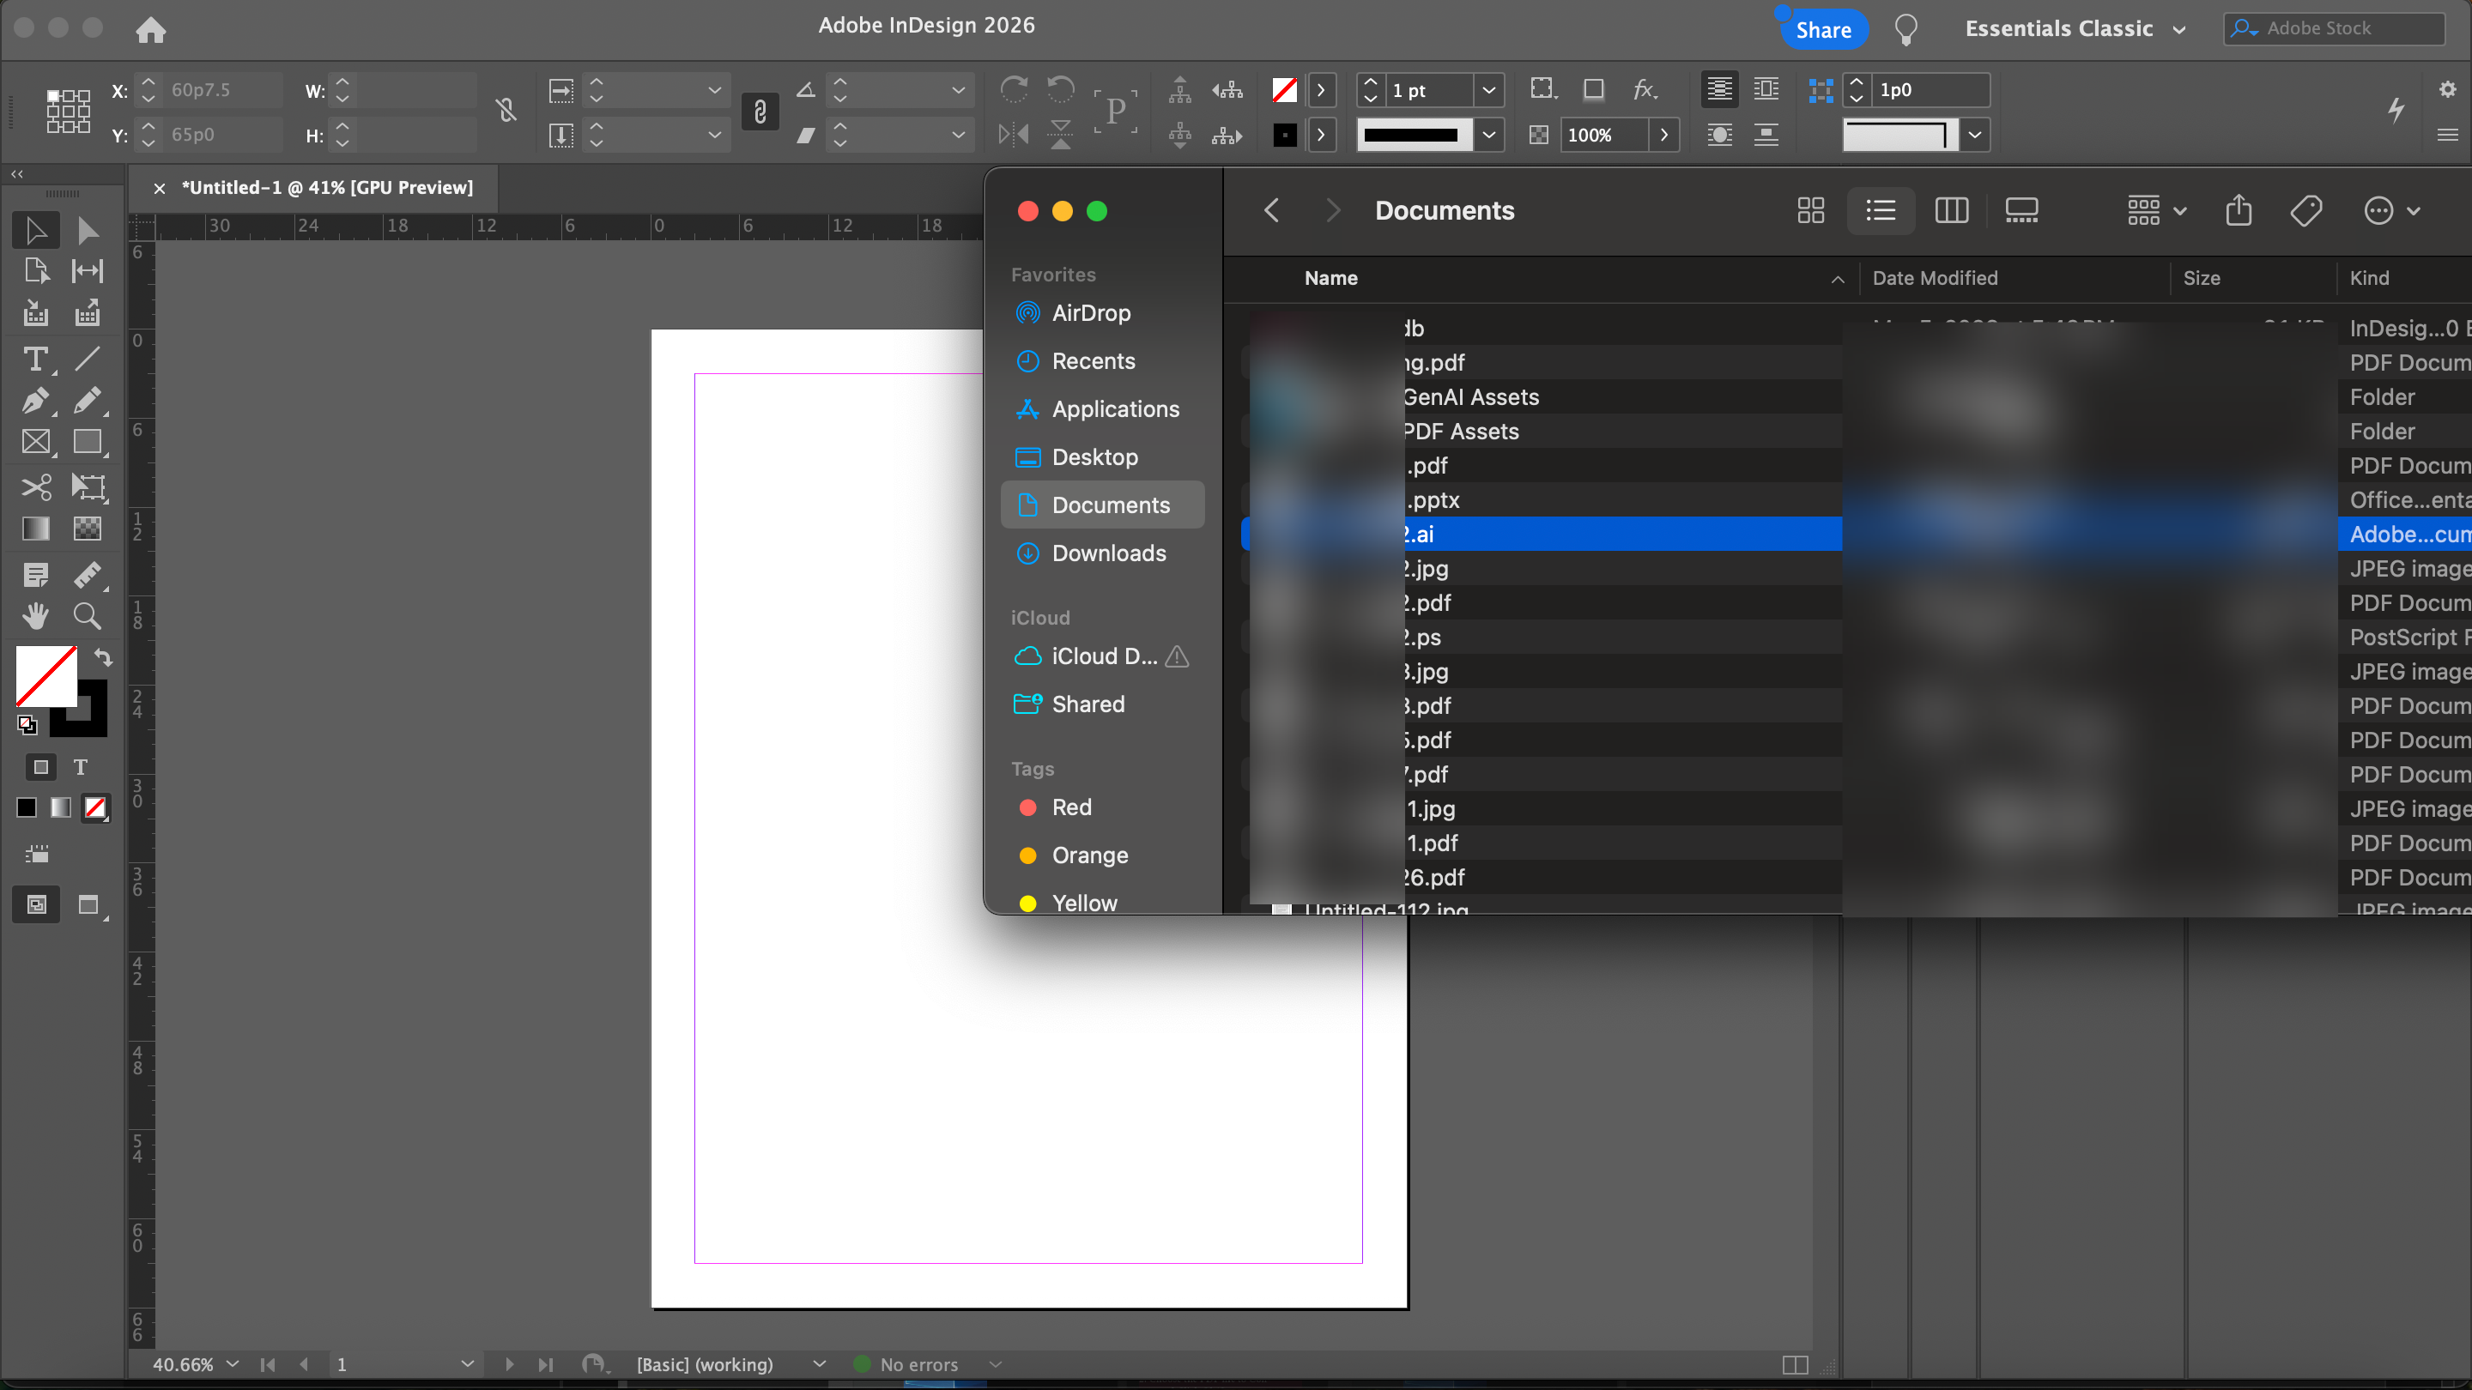Select the Direct Selection tool
This screenshot has height=1390, width=2472.
[x=88, y=230]
